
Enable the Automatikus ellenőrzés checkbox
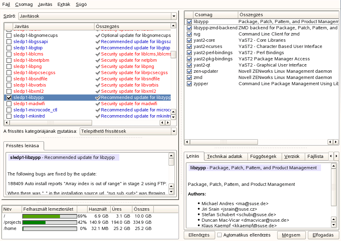[x=219, y=235]
